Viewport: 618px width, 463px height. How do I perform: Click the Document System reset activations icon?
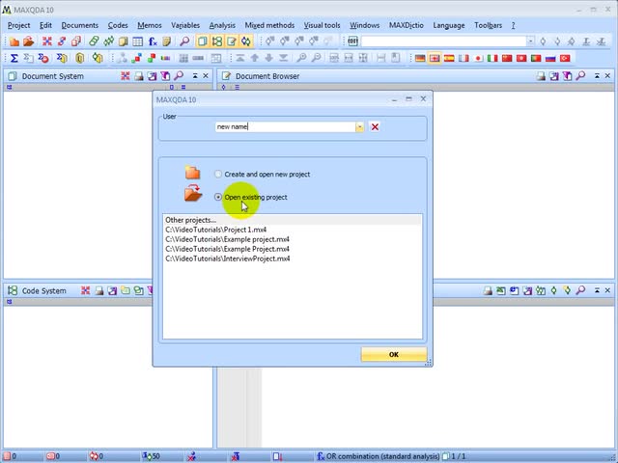pyautogui.click(x=126, y=75)
